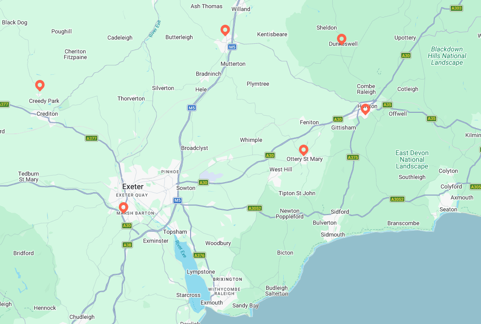
Task: Click the Exmouth place name
Action: point(212,303)
